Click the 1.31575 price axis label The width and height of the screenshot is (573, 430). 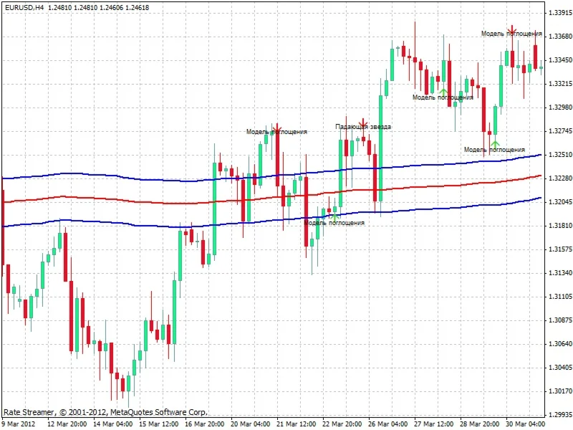click(x=560, y=249)
